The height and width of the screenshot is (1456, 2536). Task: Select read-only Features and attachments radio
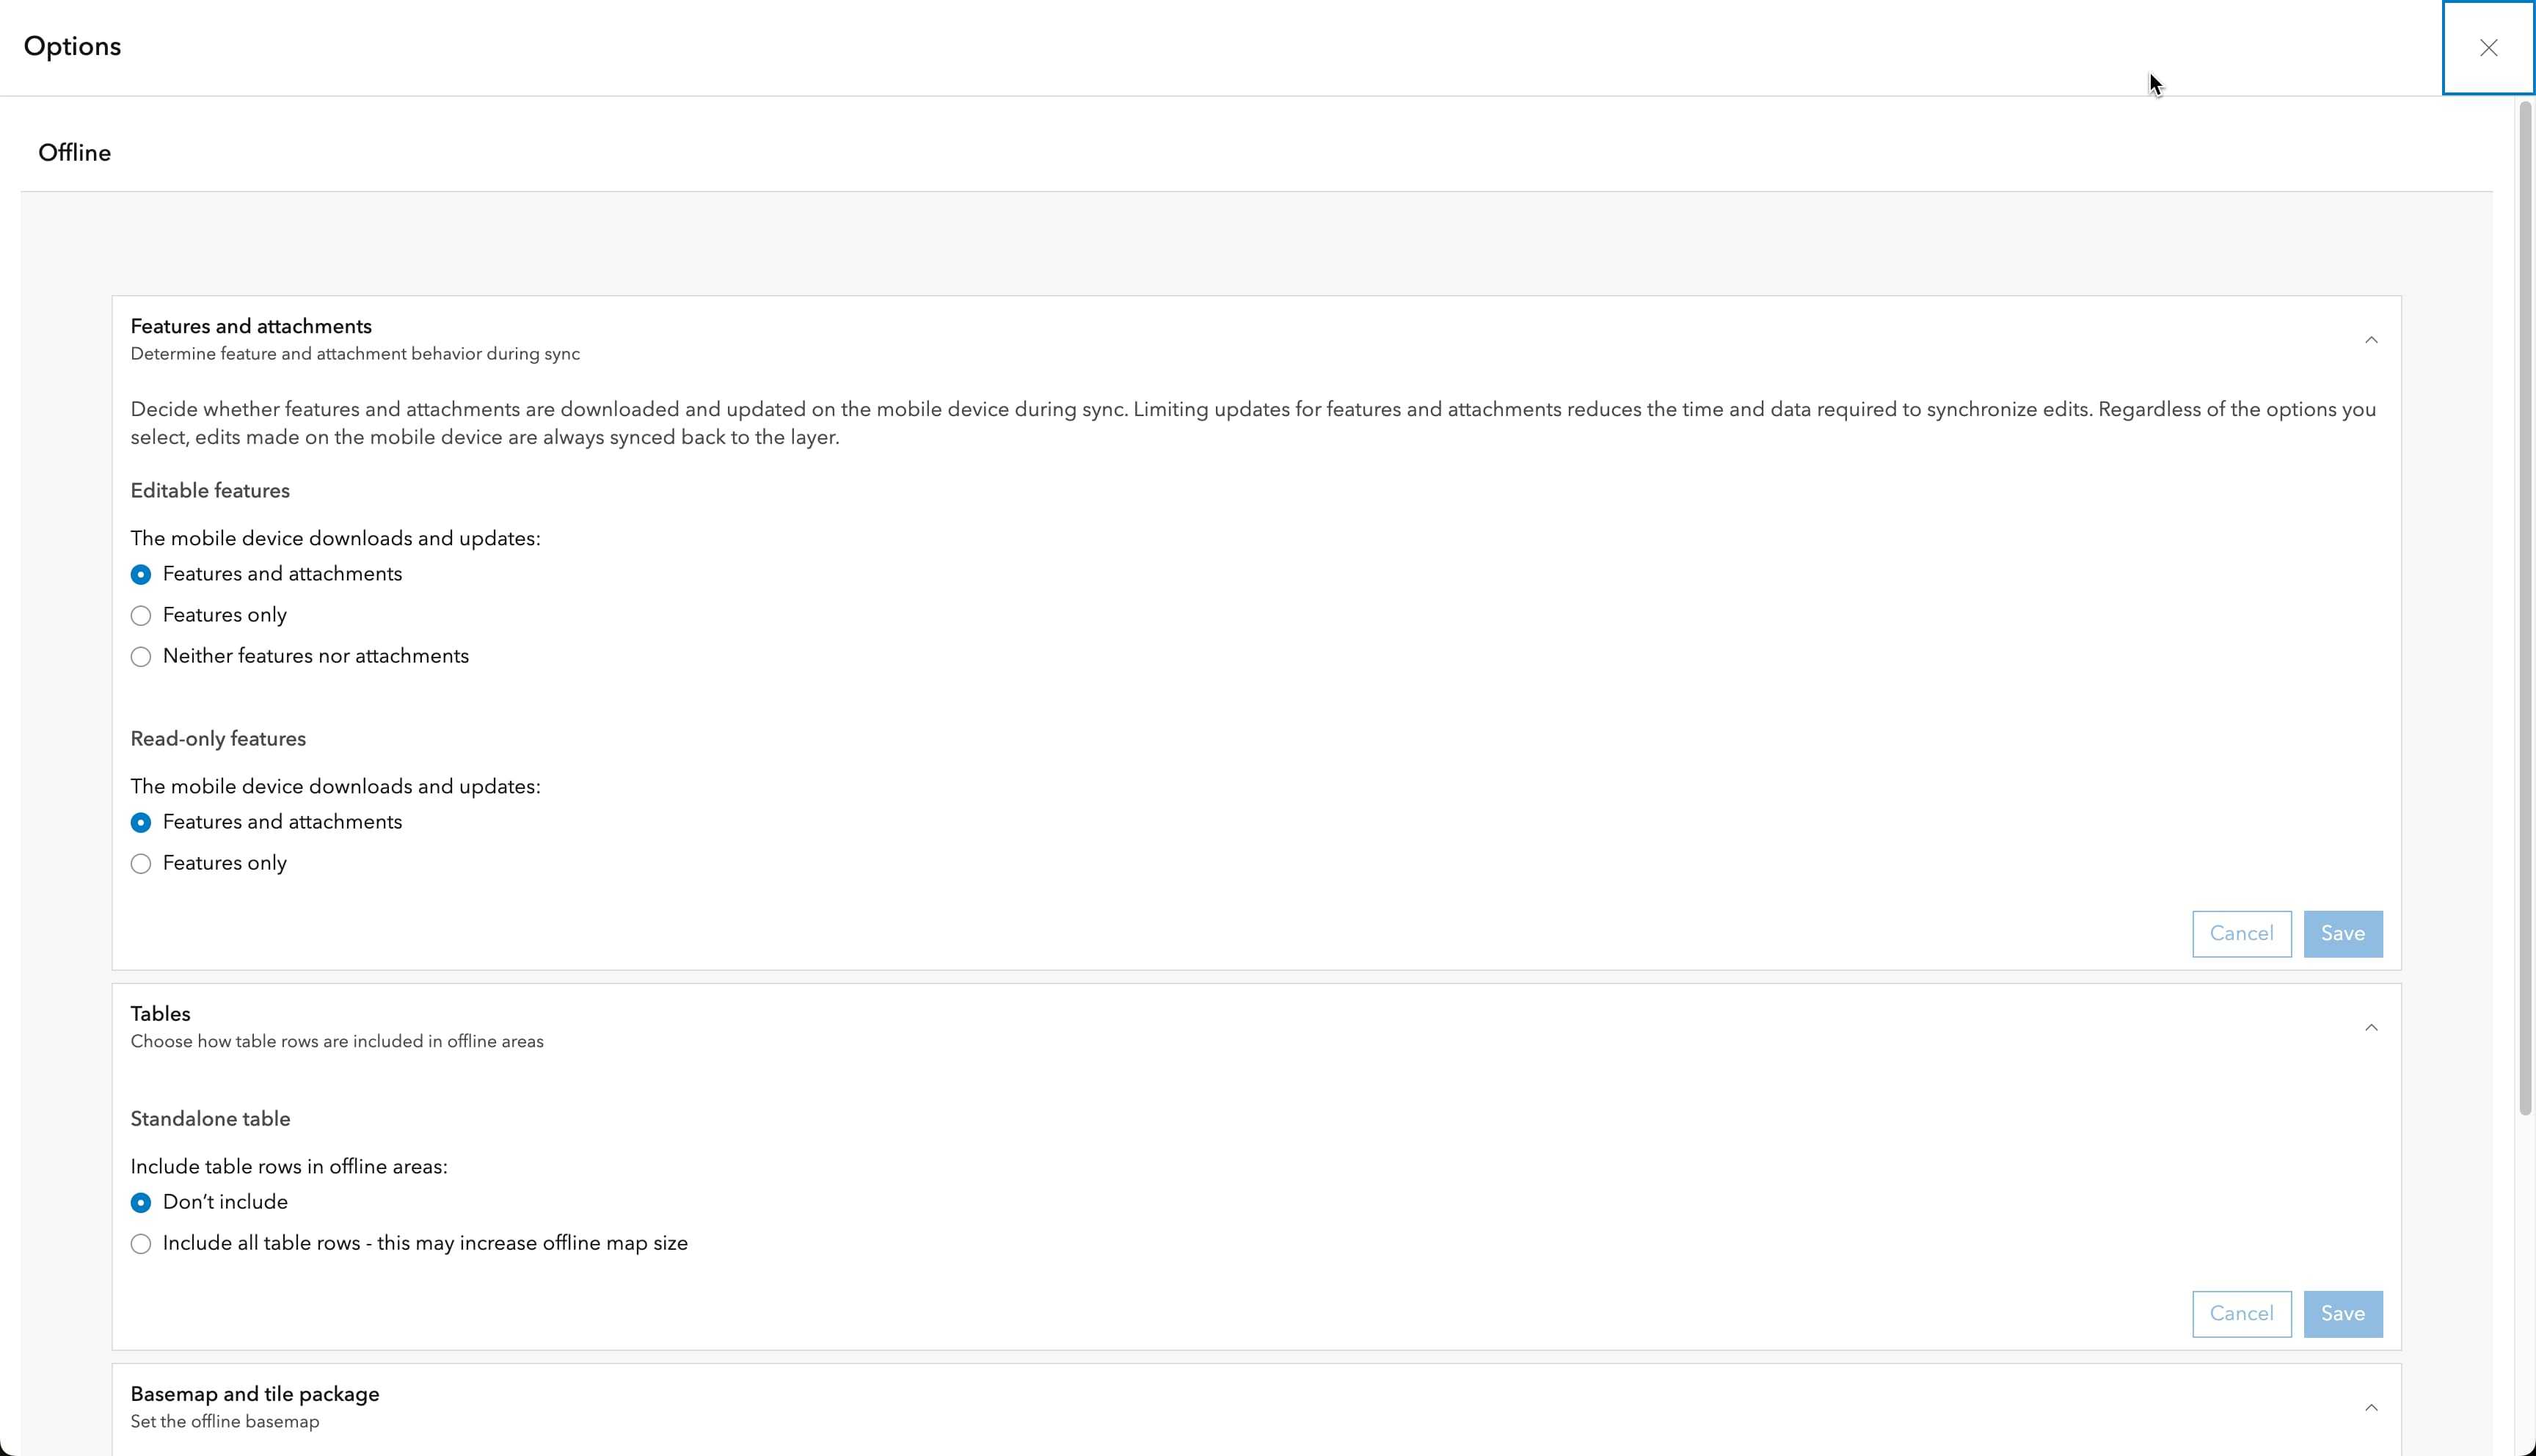(x=141, y=823)
